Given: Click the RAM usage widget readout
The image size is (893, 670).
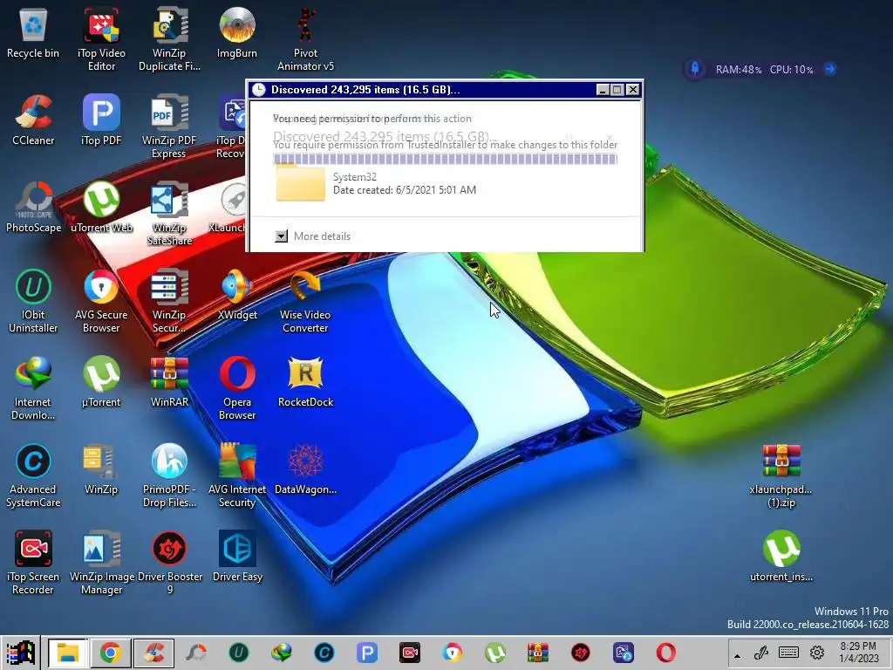Looking at the screenshot, I should pyautogui.click(x=739, y=70).
